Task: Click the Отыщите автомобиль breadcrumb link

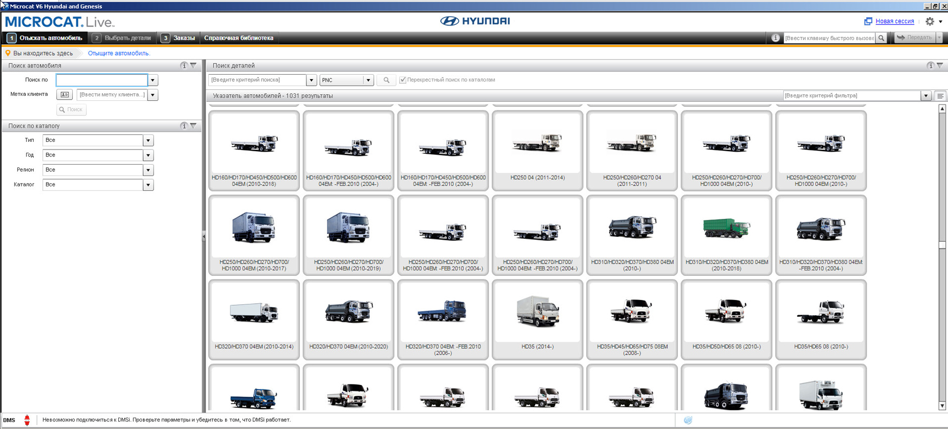Action: click(119, 53)
